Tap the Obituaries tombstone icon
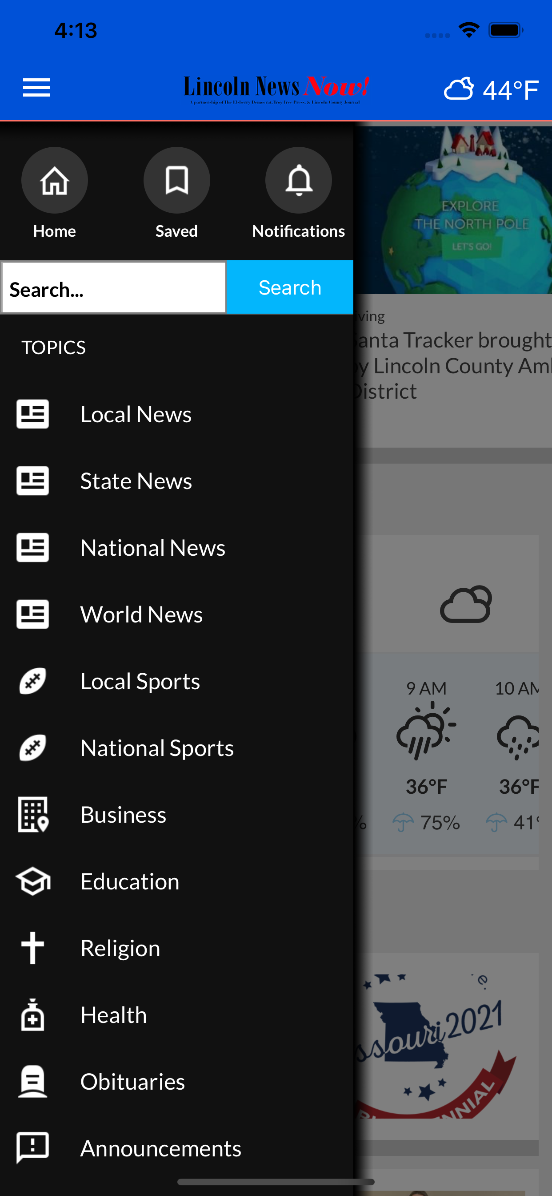 point(32,1082)
